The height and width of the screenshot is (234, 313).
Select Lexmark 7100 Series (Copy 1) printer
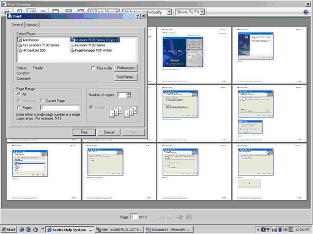[x=95, y=40]
